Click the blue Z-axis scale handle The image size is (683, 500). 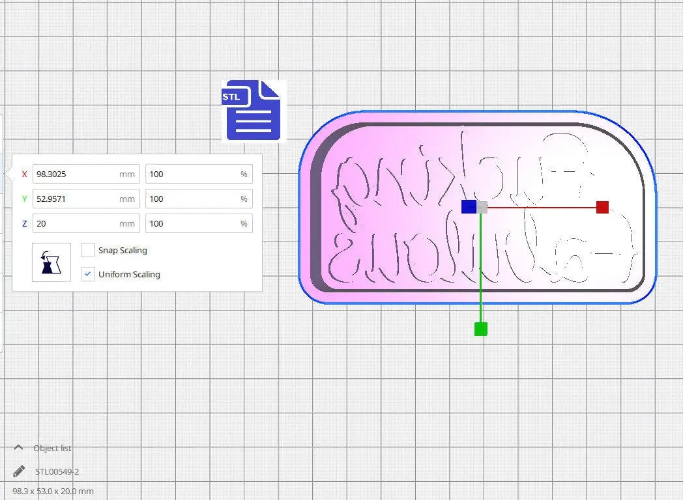[468, 207]
